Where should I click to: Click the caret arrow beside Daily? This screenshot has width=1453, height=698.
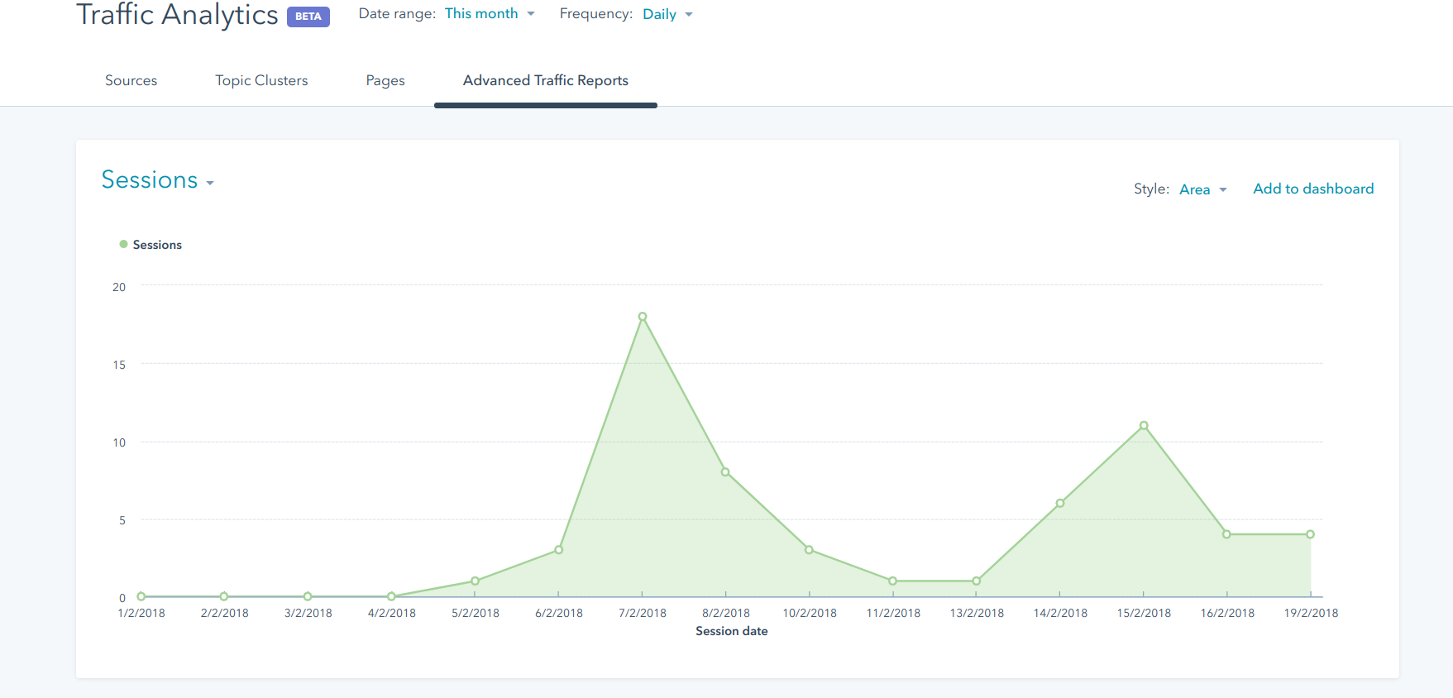pos(689,15)
